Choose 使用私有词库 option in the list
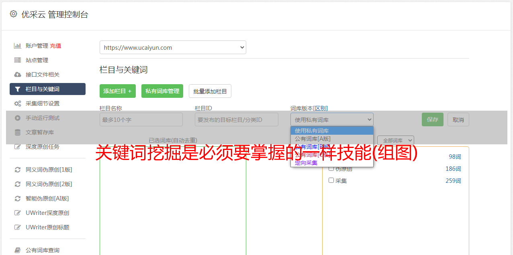The height and width of the screenshot is (255, 513). click(x=332, y=131)
